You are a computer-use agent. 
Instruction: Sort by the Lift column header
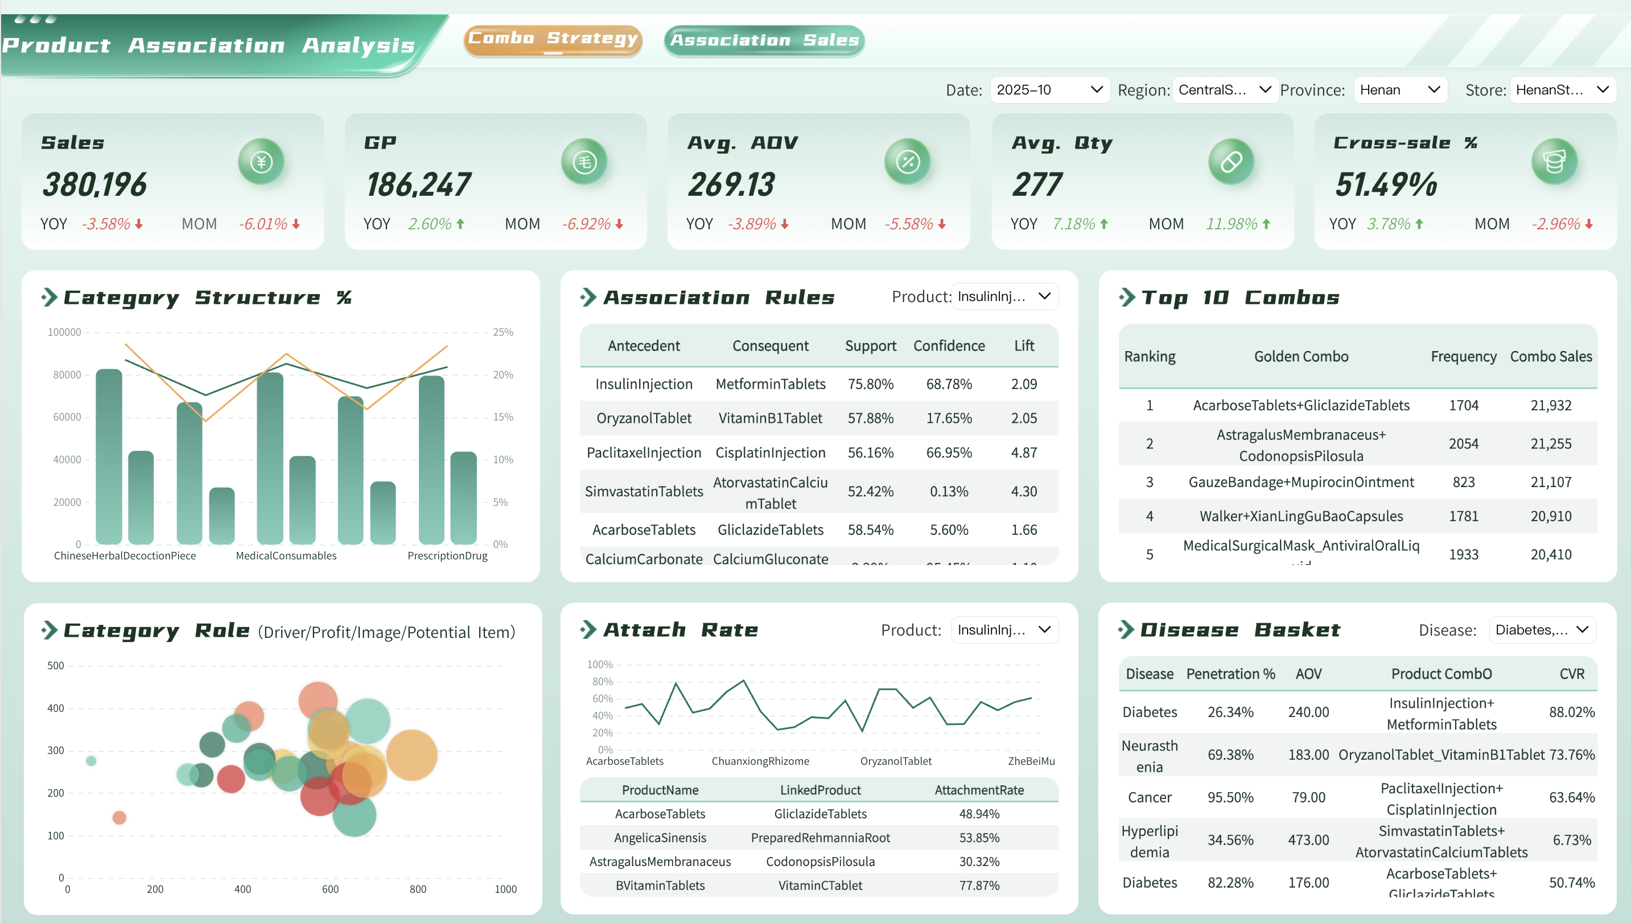1024,345
